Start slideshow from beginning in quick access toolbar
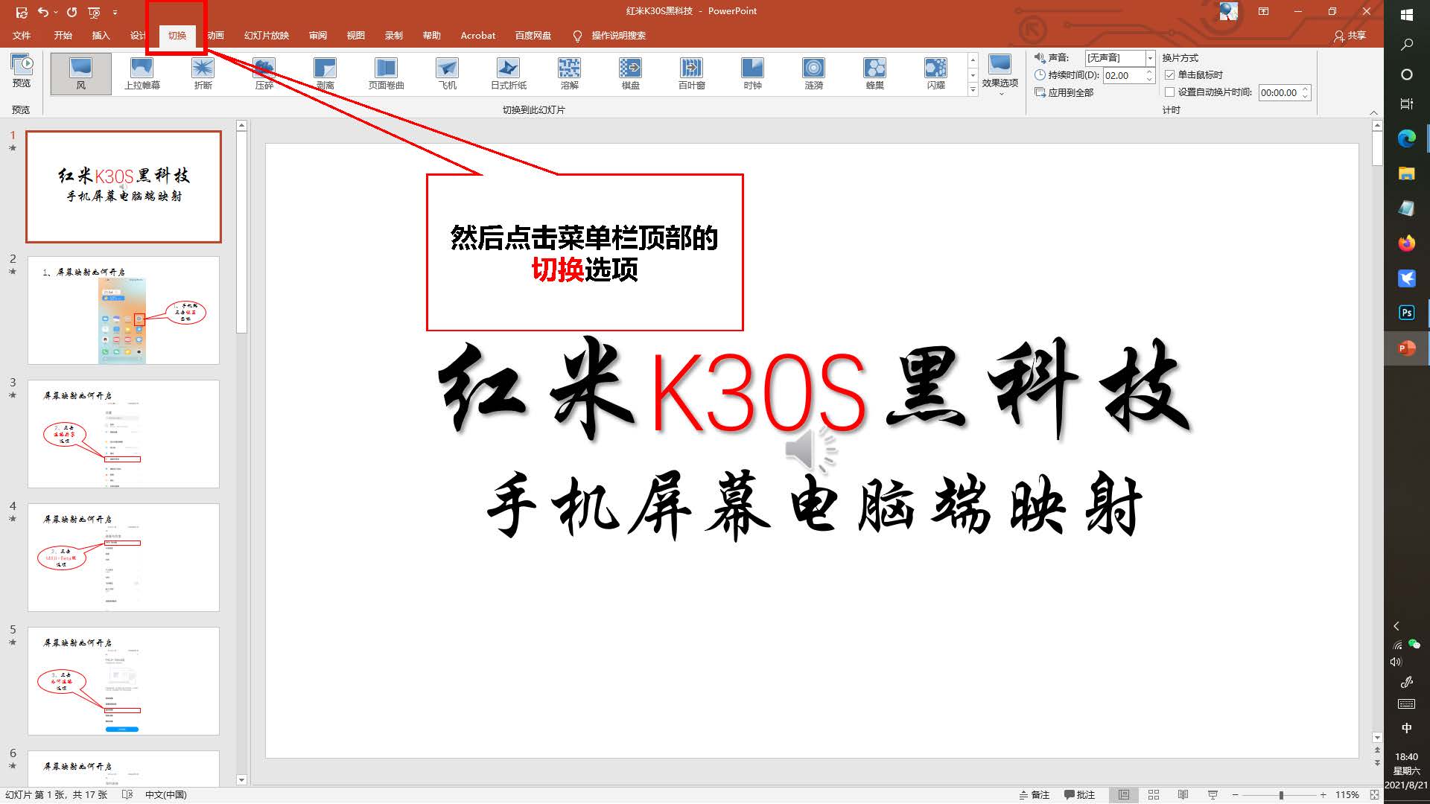The width and height of the screenshot is (1430, 804). pyautogui.click(x=94, y=12)
